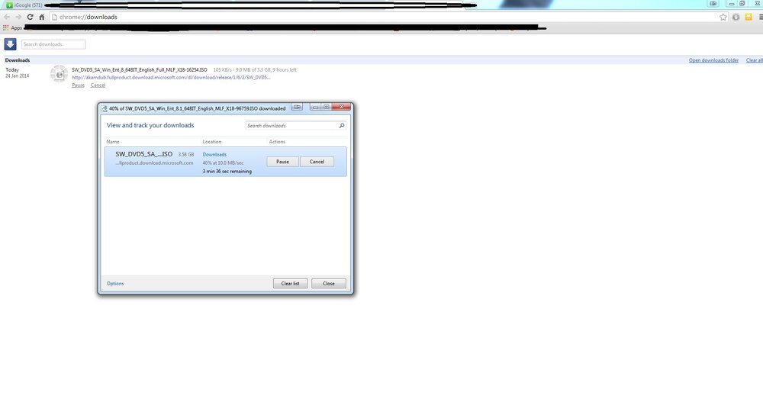
Task: Reload the chrome://downloads page
Action: pyautogui.click(x=31, y=17)
